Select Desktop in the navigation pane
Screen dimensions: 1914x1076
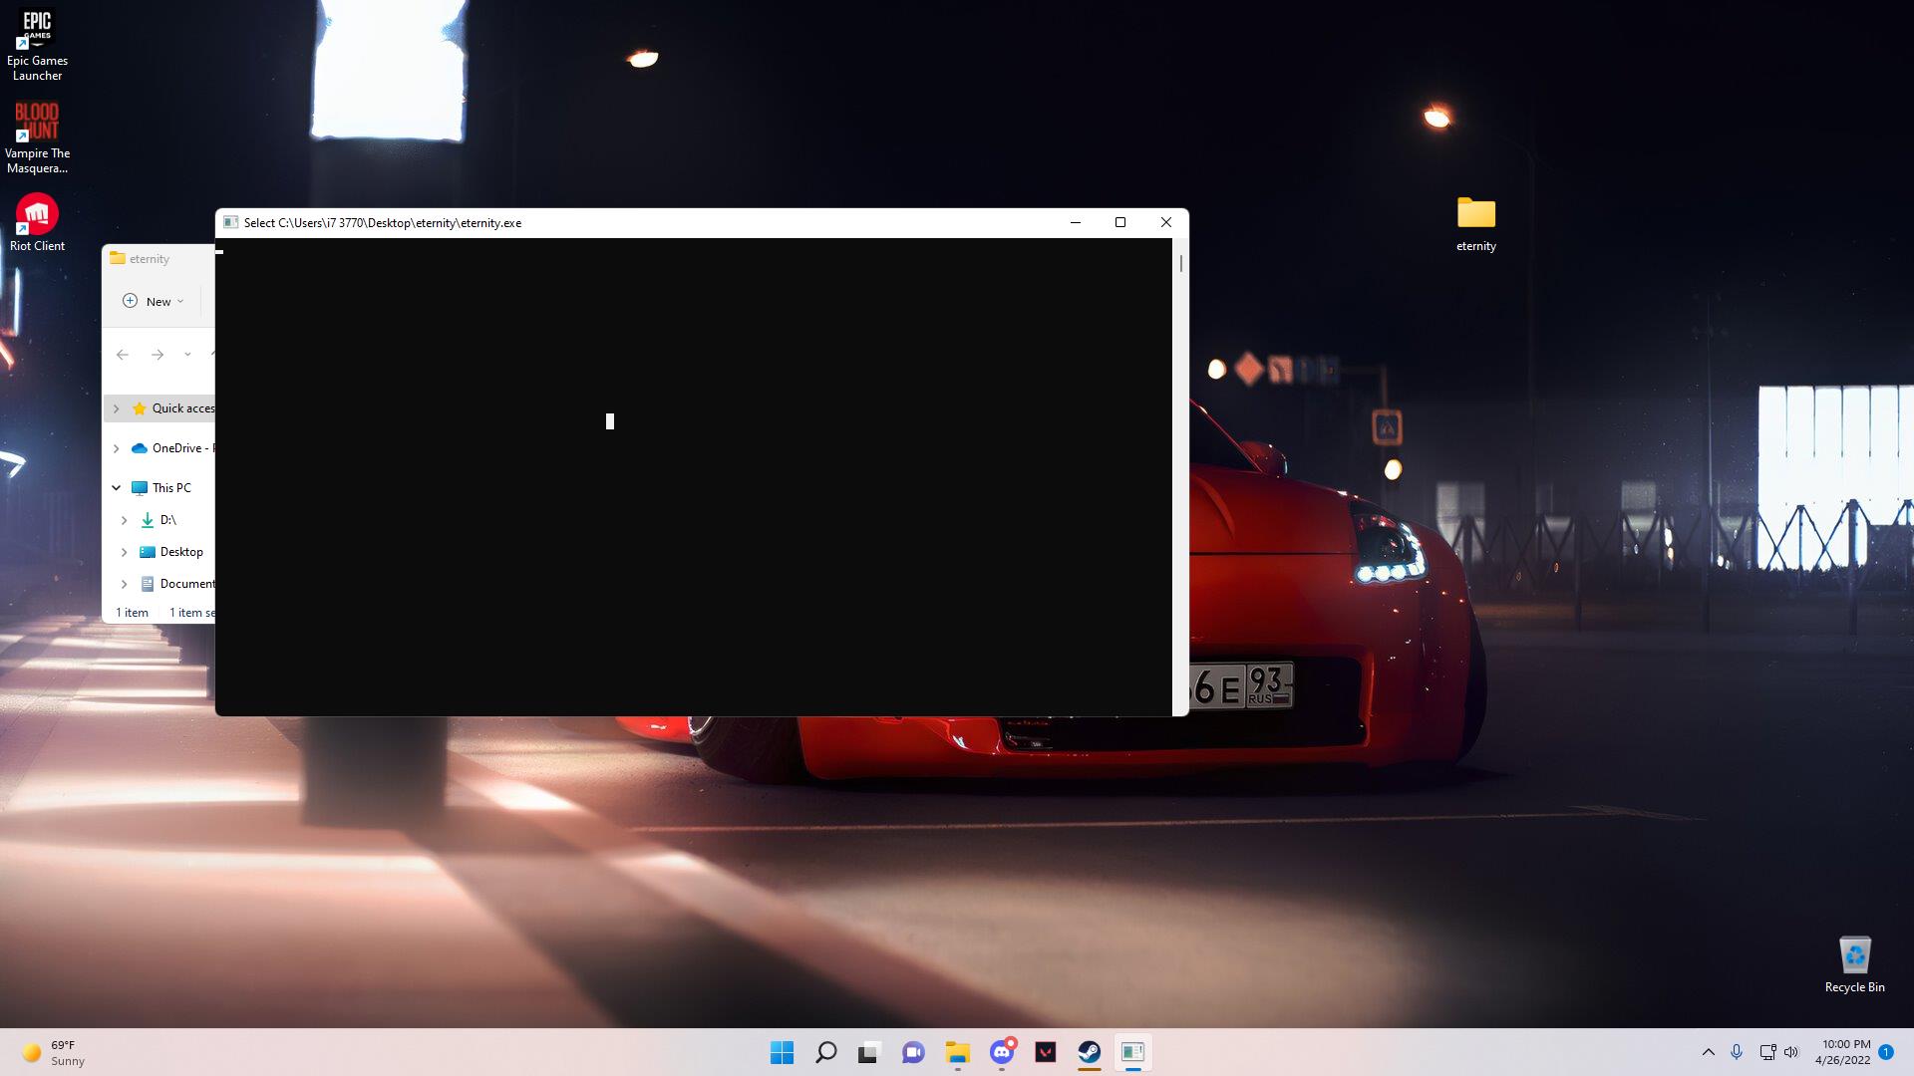pyautogui.click(x=180, y=552)
